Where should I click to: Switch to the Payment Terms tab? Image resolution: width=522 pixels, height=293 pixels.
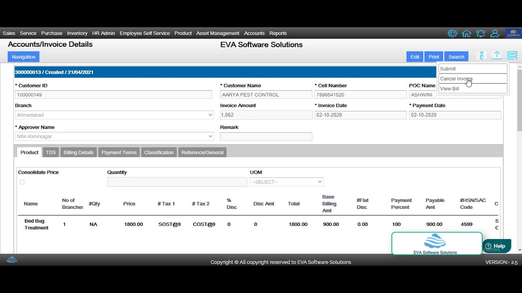119,152
